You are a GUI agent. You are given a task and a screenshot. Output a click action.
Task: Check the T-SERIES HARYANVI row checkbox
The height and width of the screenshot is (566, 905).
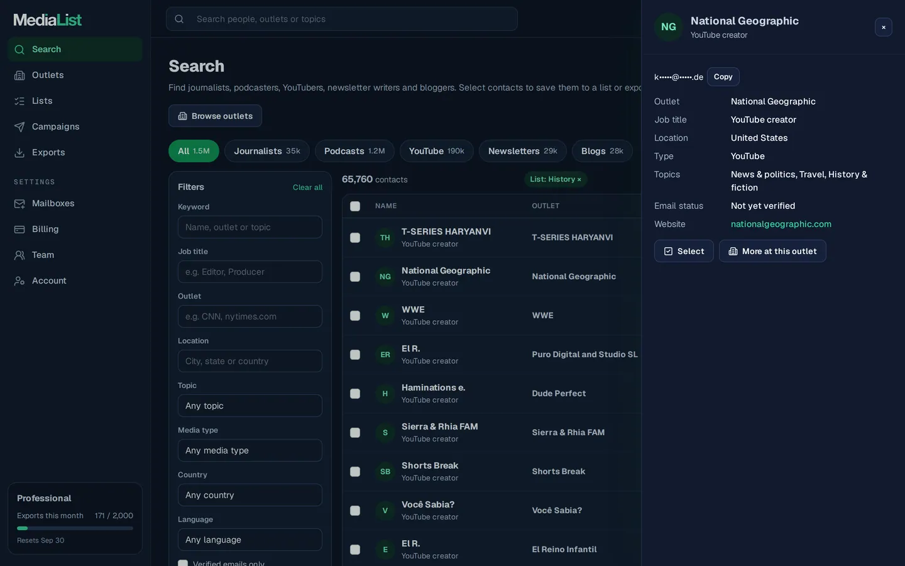[355, 238]
